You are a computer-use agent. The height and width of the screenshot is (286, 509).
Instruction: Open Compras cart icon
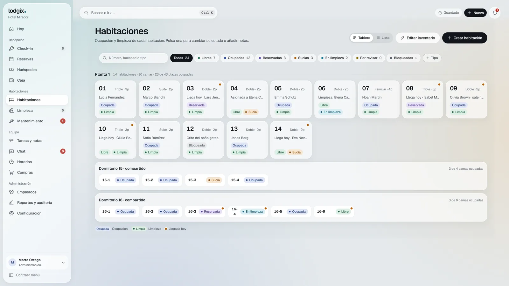click(11, 173)
